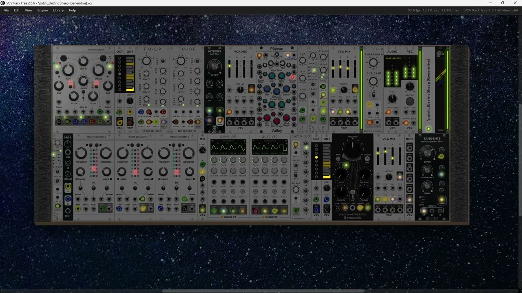The width and height of the screenshot is (522, 293).
Task: Click the AD module DECAY knob
Action: (x=323, y=70)
